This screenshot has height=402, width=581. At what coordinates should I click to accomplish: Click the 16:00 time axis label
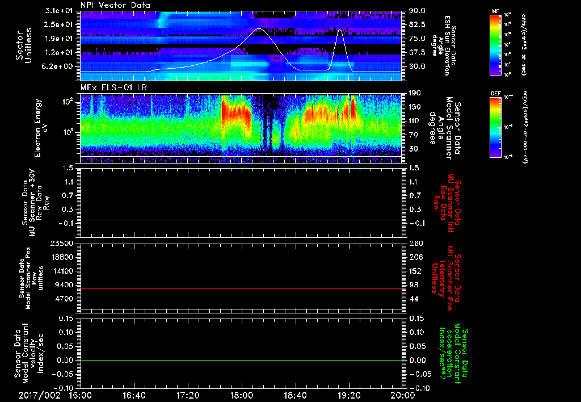81,395
